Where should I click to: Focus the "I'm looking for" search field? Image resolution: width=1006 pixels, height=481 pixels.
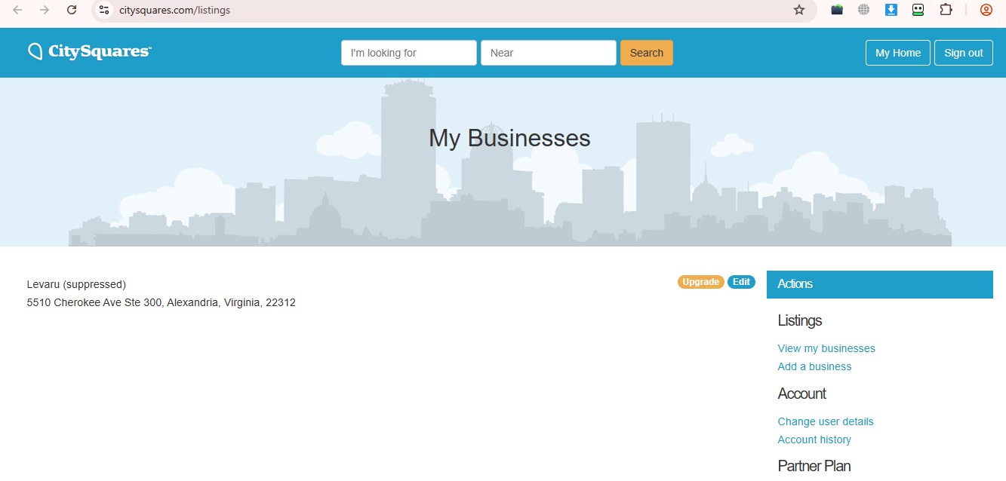[x=409, y=53]
